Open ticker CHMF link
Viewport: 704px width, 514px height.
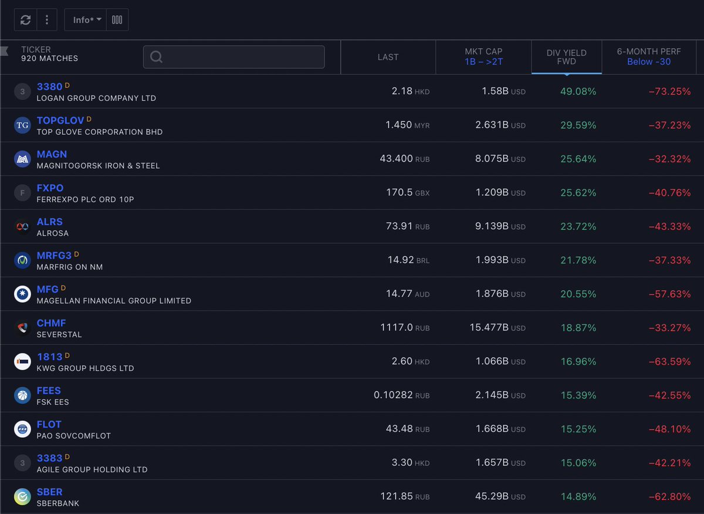[x=51, y=324]
